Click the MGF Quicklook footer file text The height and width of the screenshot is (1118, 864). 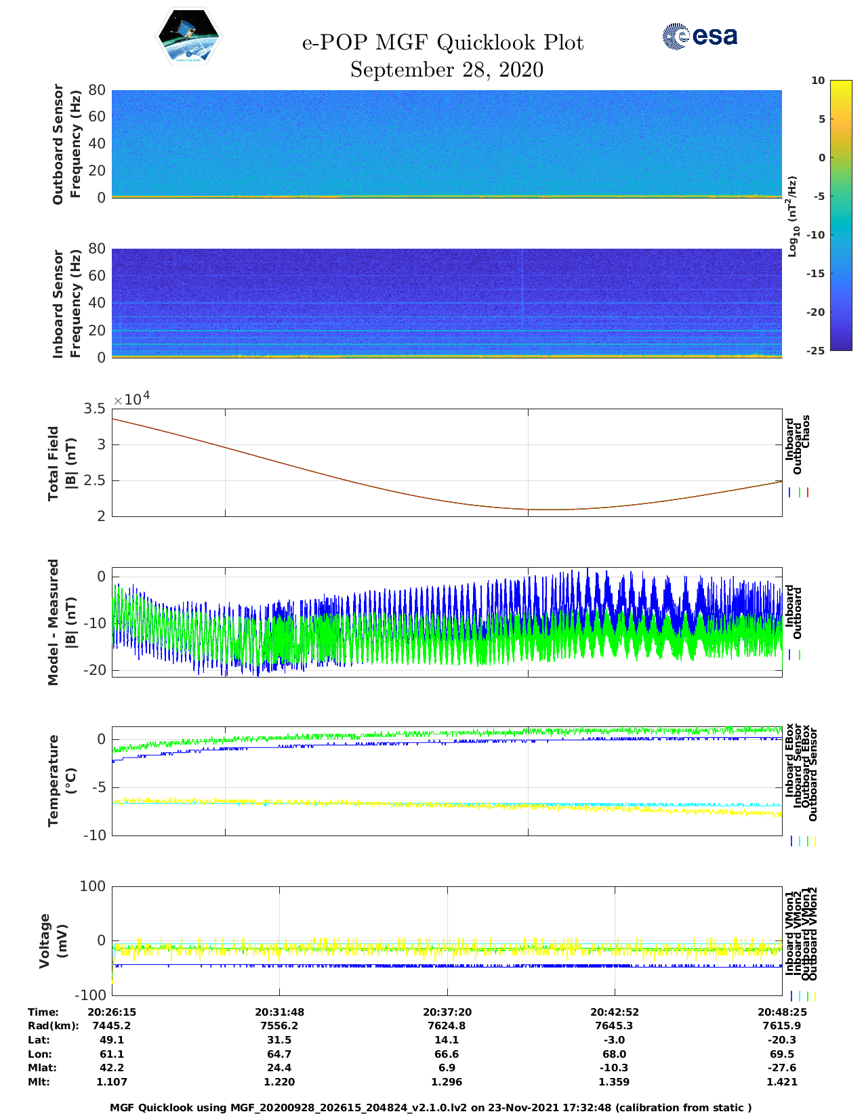click(x=431, y=1107)
